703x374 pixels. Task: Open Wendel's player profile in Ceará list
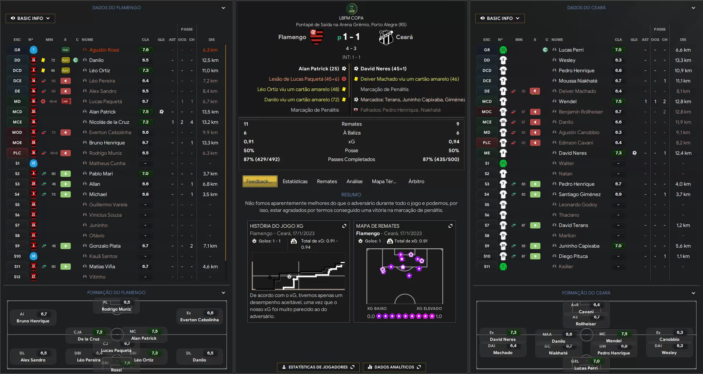click(567, 101)
